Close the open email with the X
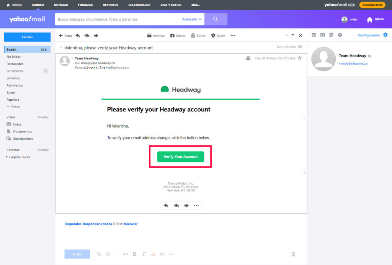Viewport: 392px width, 265px height. 301,36
